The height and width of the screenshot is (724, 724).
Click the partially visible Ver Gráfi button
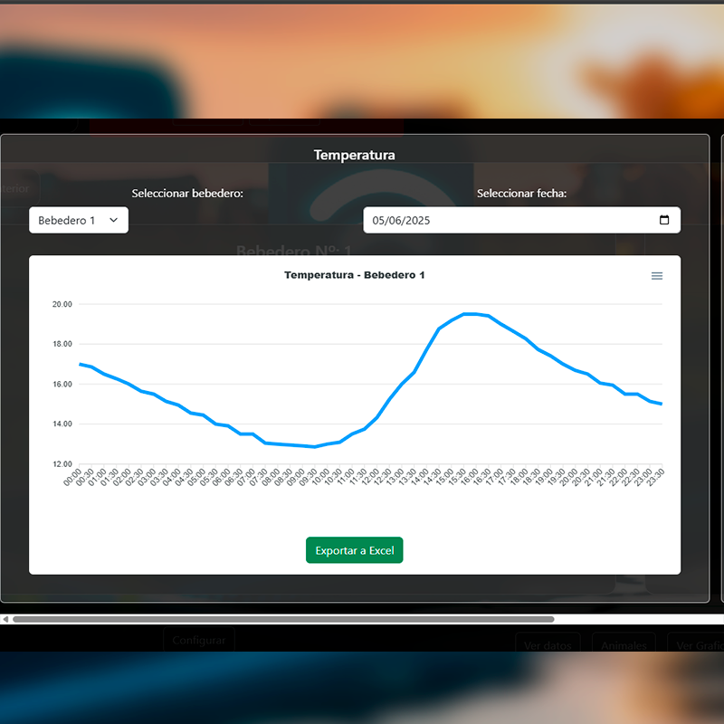(697, 645)
